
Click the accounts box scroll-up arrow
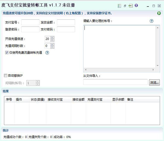pos(158,28)
